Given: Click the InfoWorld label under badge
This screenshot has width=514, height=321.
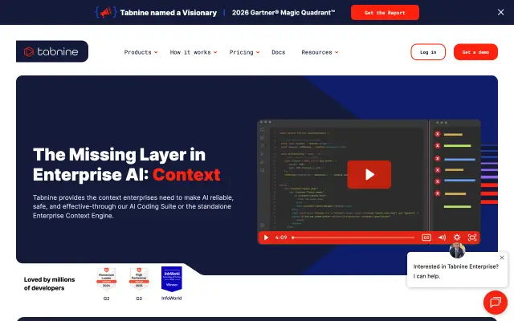Looking at the screenshot, I should coord(171,298).
